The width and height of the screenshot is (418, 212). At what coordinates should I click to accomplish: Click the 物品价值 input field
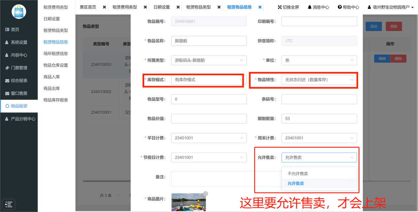tap(209, 118)
